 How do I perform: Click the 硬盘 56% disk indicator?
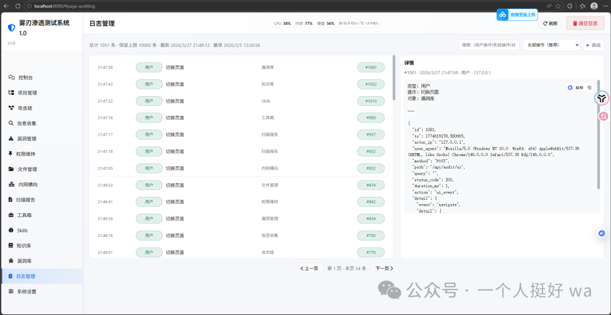(x=326, y=23)
